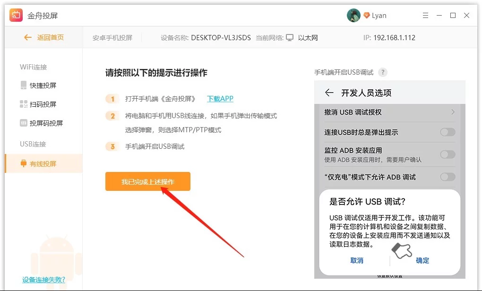
Task: Click the QR code icon for 扫码投屏
Action: 23,104
